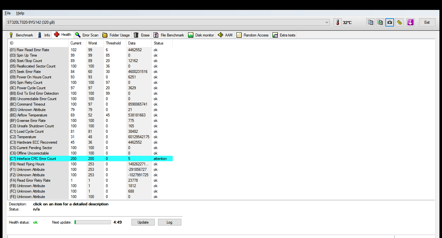Click the camera save screenshot icon
The image size is (442, 238).
(x=390, y=22)
